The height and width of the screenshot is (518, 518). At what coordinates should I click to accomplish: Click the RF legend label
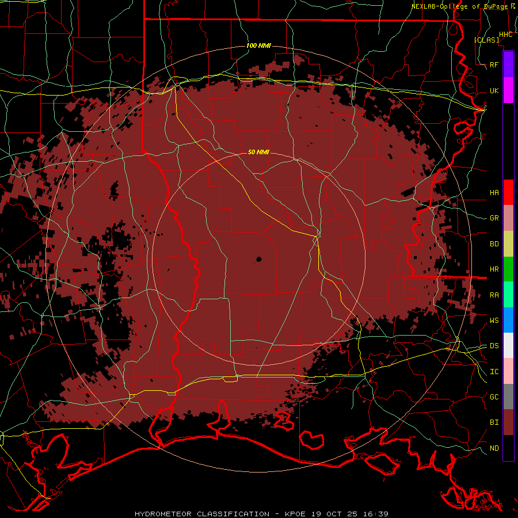click(x=494, y=64)
